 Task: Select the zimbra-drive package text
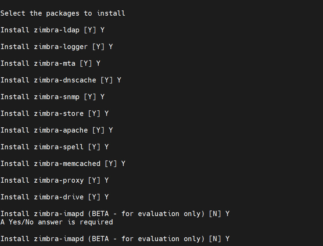click(59, 197)
